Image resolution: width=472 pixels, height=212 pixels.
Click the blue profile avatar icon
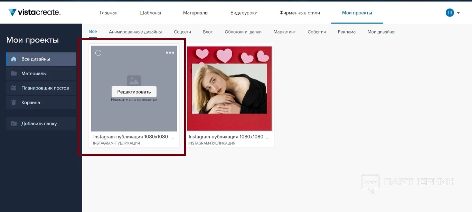point(450,13)
